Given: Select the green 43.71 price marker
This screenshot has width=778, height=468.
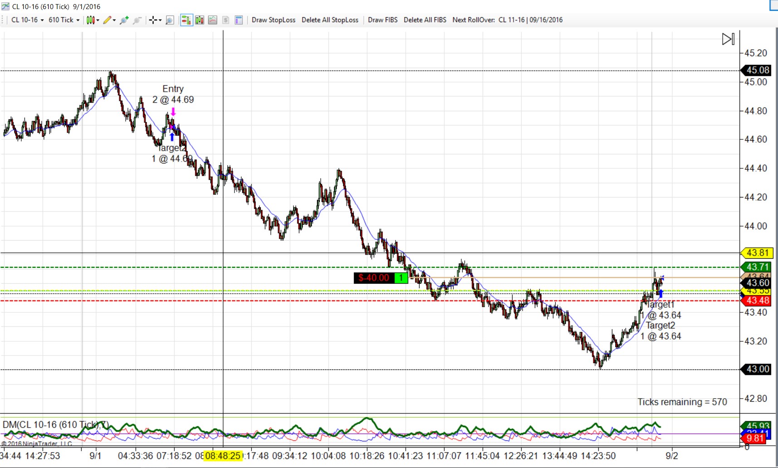Looking at the screenshot, I should [x=757, y=267].
